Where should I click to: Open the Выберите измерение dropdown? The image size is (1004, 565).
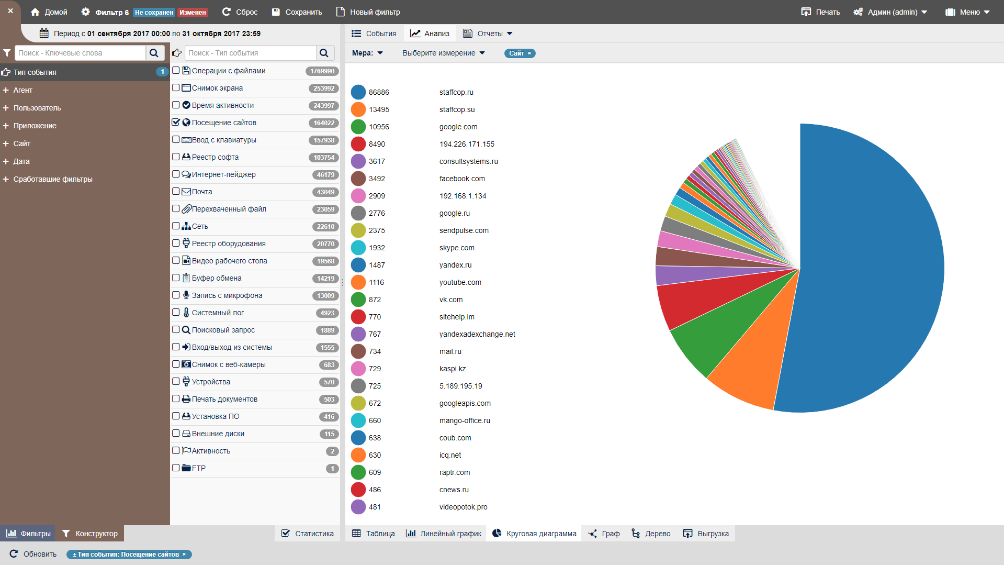point(444,53)
